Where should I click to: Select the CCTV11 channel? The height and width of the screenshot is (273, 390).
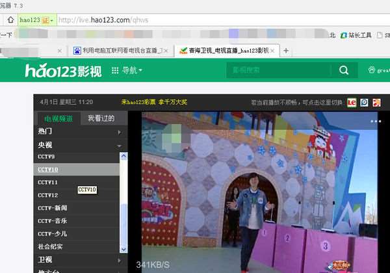click(x=76, y=183)
